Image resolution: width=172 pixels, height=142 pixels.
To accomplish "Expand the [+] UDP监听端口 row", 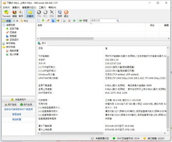I will coord(47,71).
